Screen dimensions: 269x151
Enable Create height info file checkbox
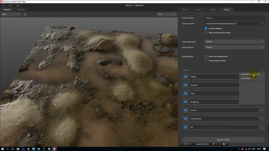click(206, 60)
